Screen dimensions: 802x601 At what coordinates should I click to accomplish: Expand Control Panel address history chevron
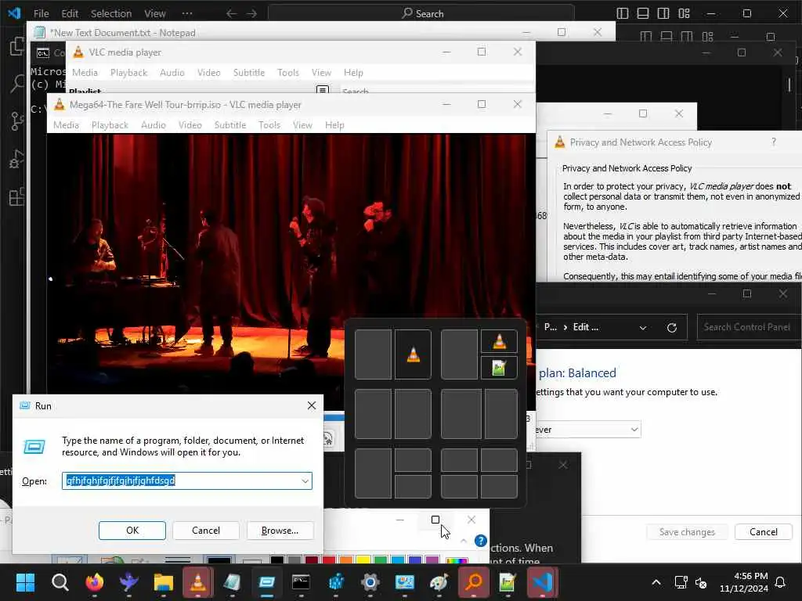pyautogui.click(x=643, y=328)
